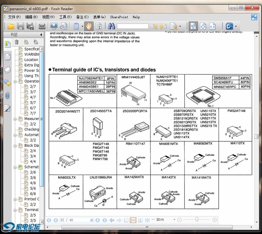
Task: Open the 编辑(E) menu
Action: point(31,17)
